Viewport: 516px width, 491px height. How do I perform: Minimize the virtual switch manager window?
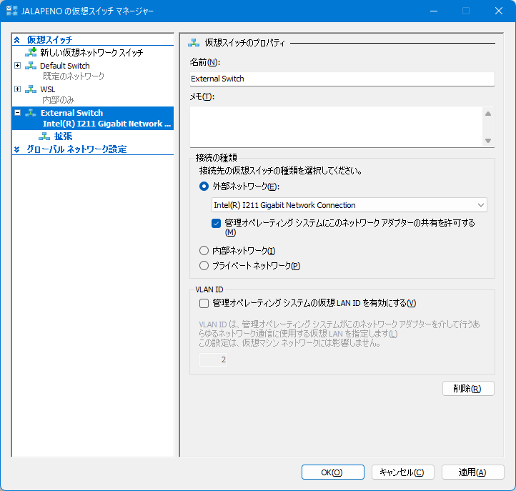pyautogui.click(x=434, y=11)
